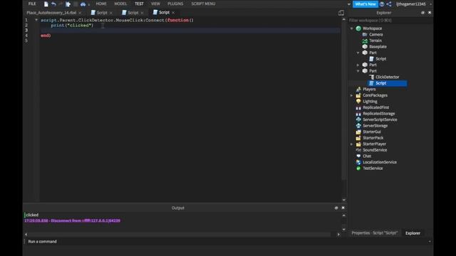Close the active third Script tab
456x256 pixels.
pos(173,13)
